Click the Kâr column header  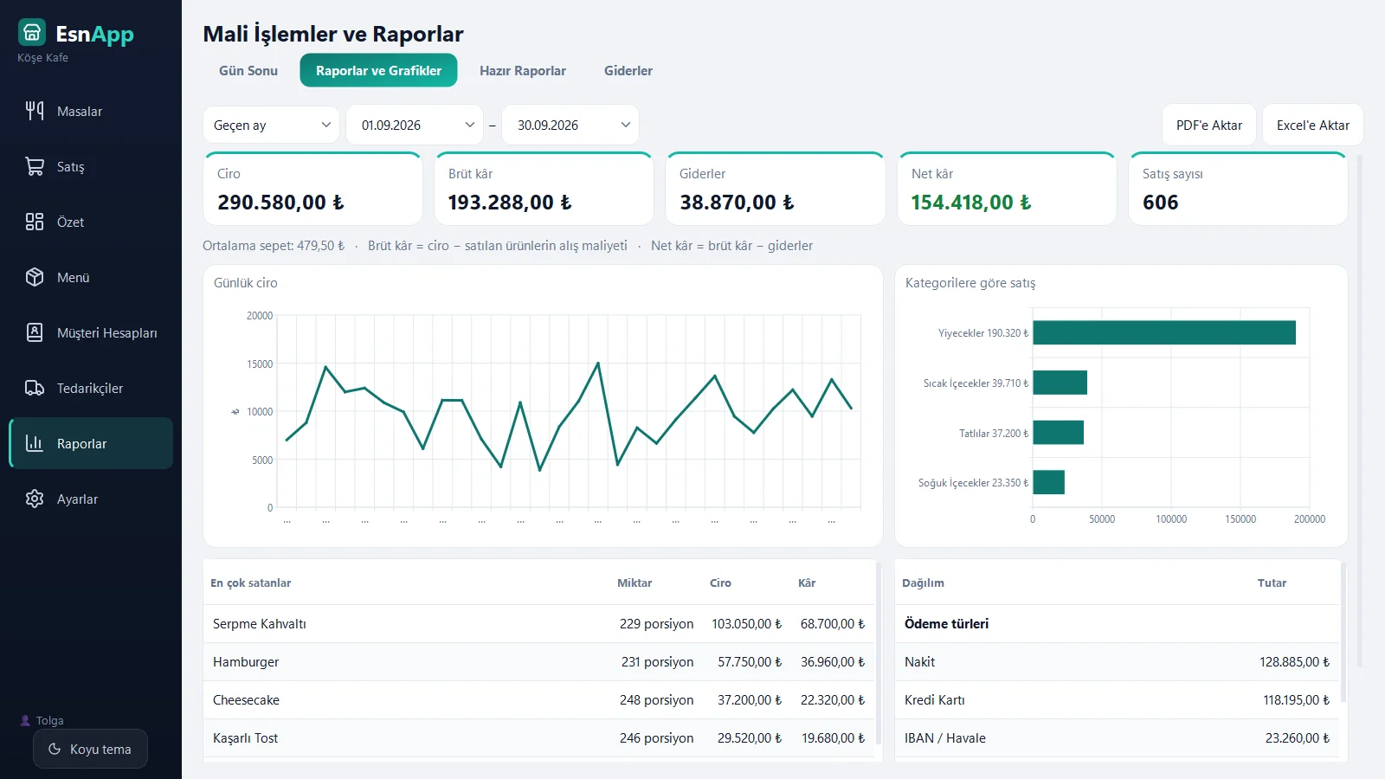[807, 583]
